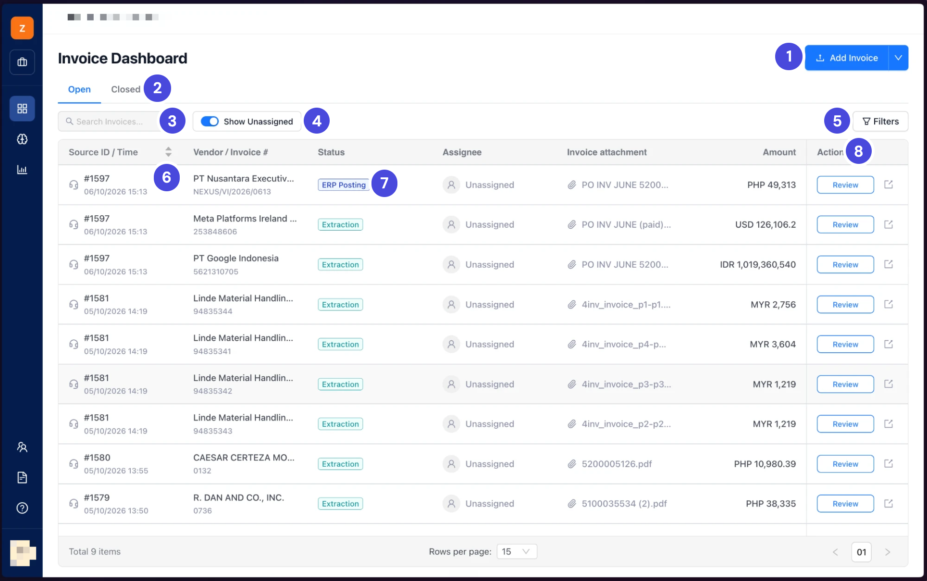The image size is (927, 581).
Task: Go to previous page arrow
Action: click(835, 552)
